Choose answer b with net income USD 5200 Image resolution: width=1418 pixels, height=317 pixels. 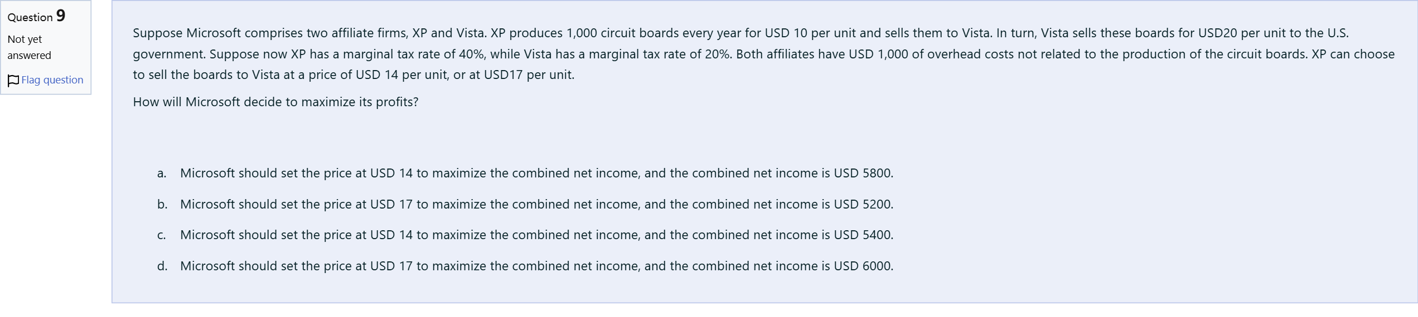(x=536, y=205)
